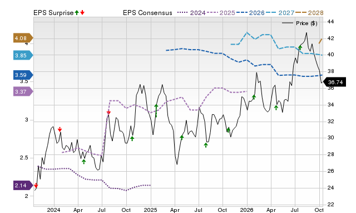Click the Price ($) legend label

coord(306,23)
